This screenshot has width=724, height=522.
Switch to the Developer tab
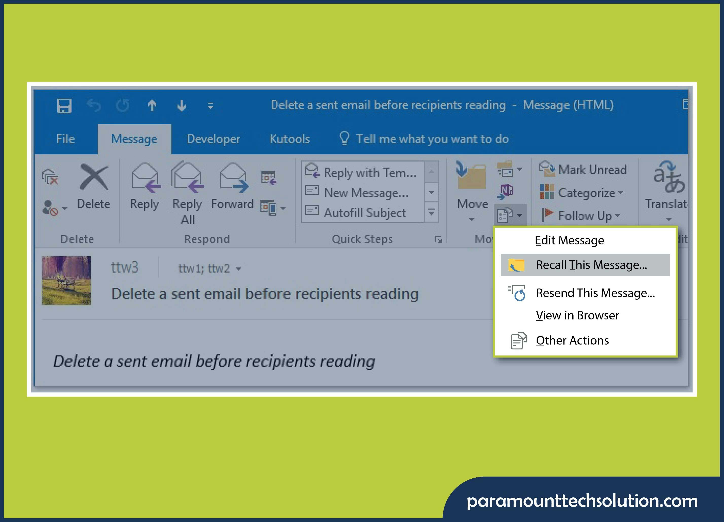click(213, 139)
